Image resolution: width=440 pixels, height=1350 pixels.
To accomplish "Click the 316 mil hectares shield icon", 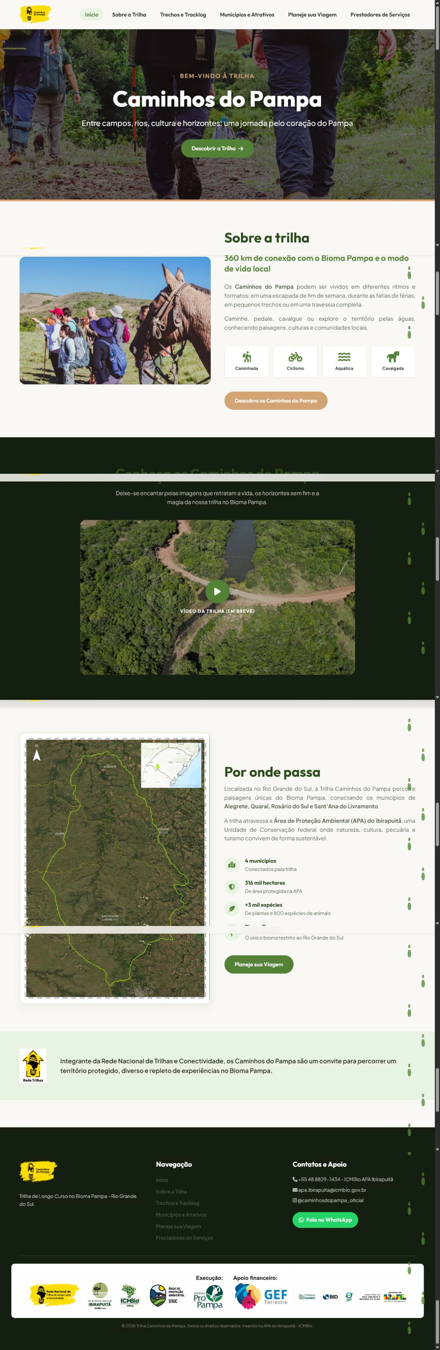I will pyautogui.click(x=231, y=887).
